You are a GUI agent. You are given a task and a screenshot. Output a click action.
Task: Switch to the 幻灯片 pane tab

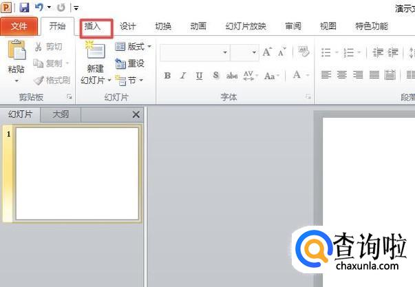click(20, 114)
